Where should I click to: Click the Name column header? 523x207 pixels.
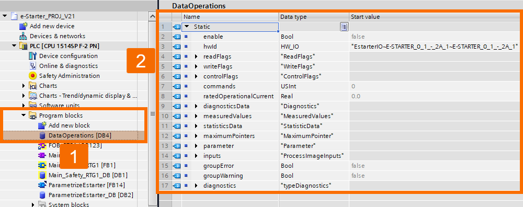coord(230,17)
